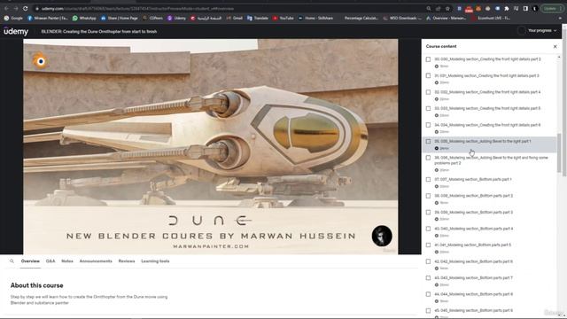
Task: Open the Share | Home Page bookmark
Action: point(120,18)
